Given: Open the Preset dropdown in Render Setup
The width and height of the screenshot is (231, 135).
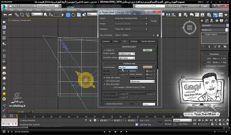Looking at the screenshot, I should (131, 24).
